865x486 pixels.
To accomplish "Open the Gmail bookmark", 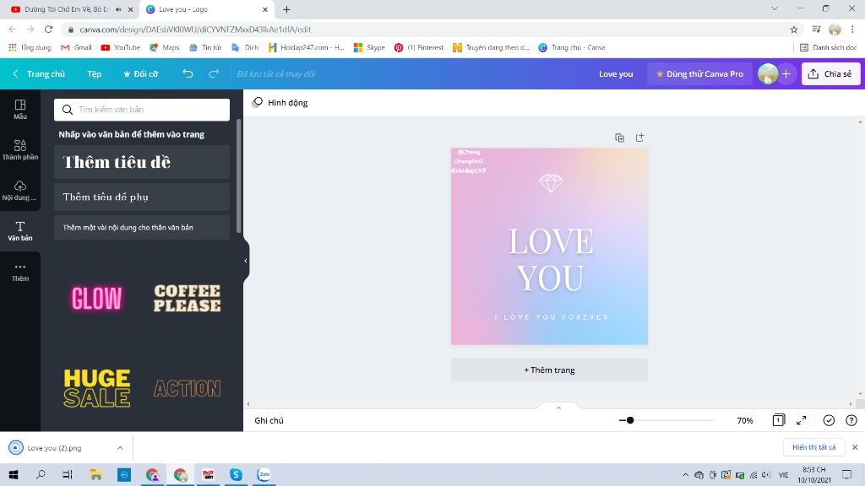I will click(x=76, y=47).
